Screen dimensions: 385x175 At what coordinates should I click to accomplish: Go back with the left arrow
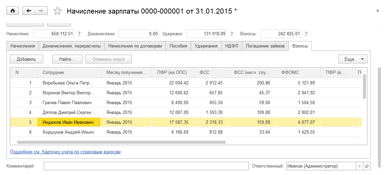29,11
